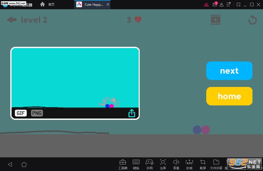
Task: Open 键鼠 keyboard mouse settings
Action: click(x=136, y=164)
